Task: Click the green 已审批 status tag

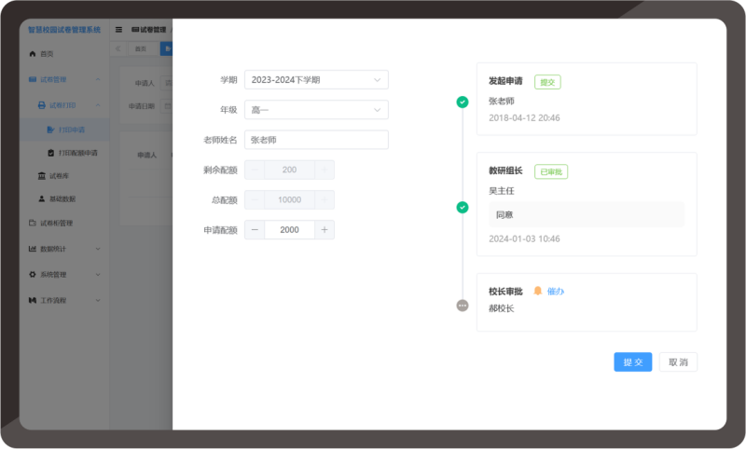Action: click(x=551, y=171)
